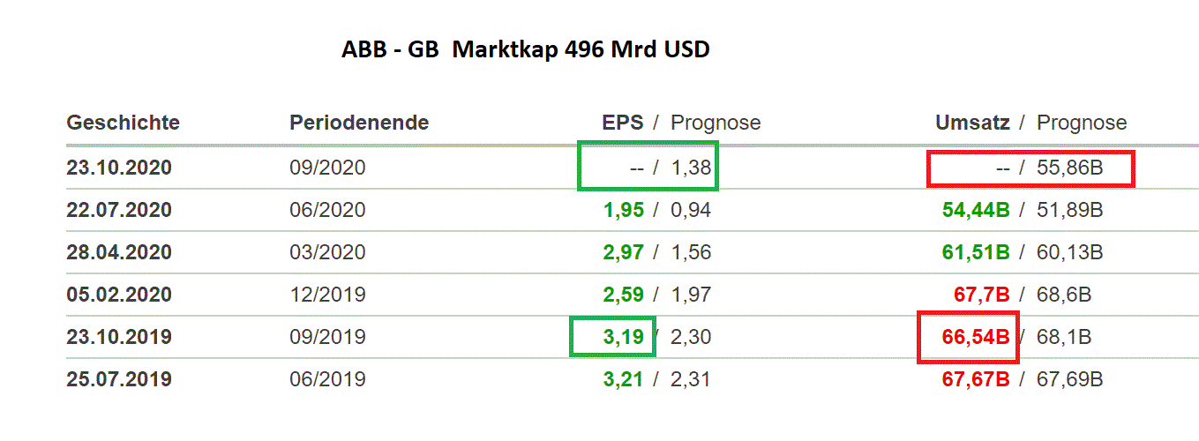Select the EPS column header
Screen dimensions: 1199x441
623,123
